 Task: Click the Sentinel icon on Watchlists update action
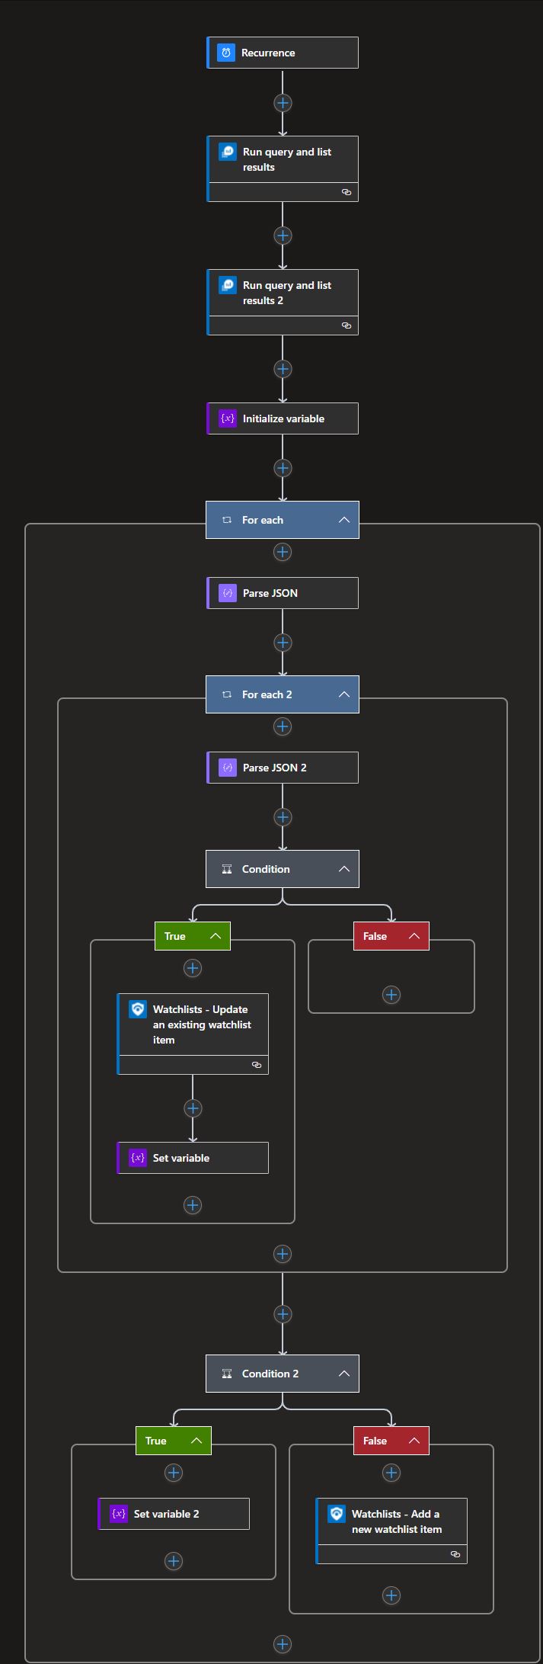137,1008
